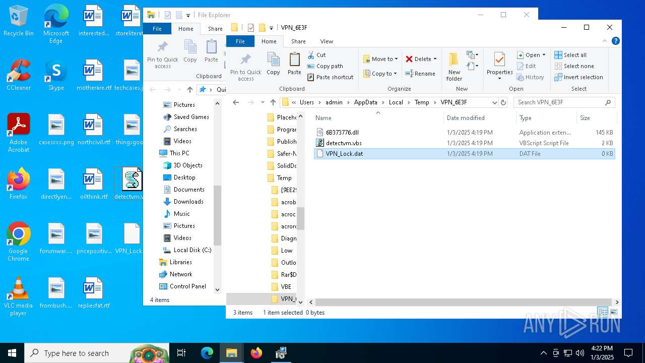
Task: Open the Properties ribbon button
Action: tap(499, 67)
